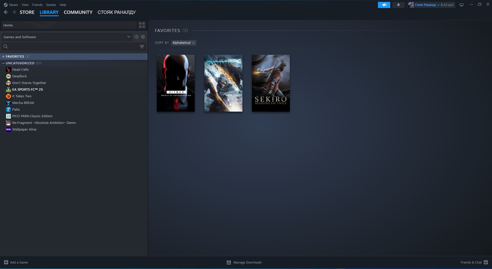Click the Steam logo icon in menu bar
The image size is (492, 269).
click(5, 5)
